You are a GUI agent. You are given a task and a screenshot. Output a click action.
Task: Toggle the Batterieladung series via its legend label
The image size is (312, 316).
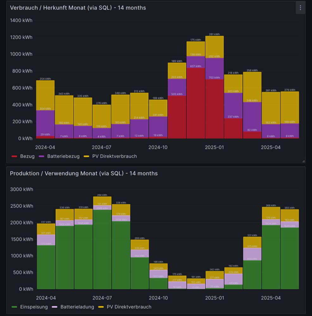[77, 307]
